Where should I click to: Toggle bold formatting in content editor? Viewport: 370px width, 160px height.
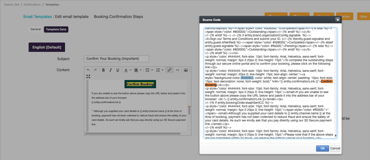(103, 70)
